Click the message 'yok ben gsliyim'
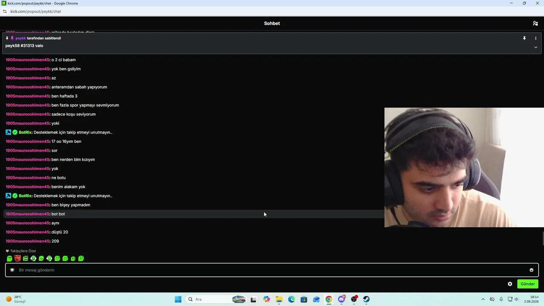 pos(66,69)
